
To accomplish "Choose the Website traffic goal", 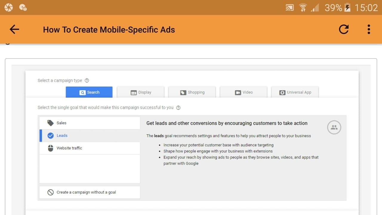I will click(x=90, y=148).
